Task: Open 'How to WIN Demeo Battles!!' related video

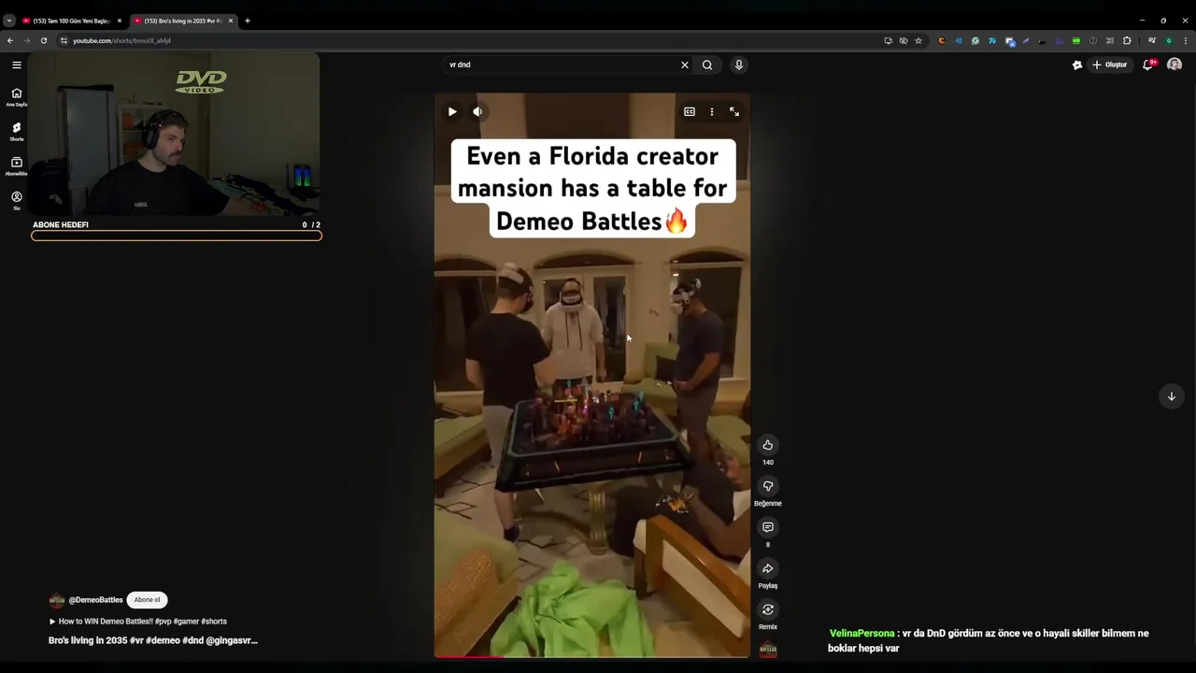Action: [x=138, y=622]
